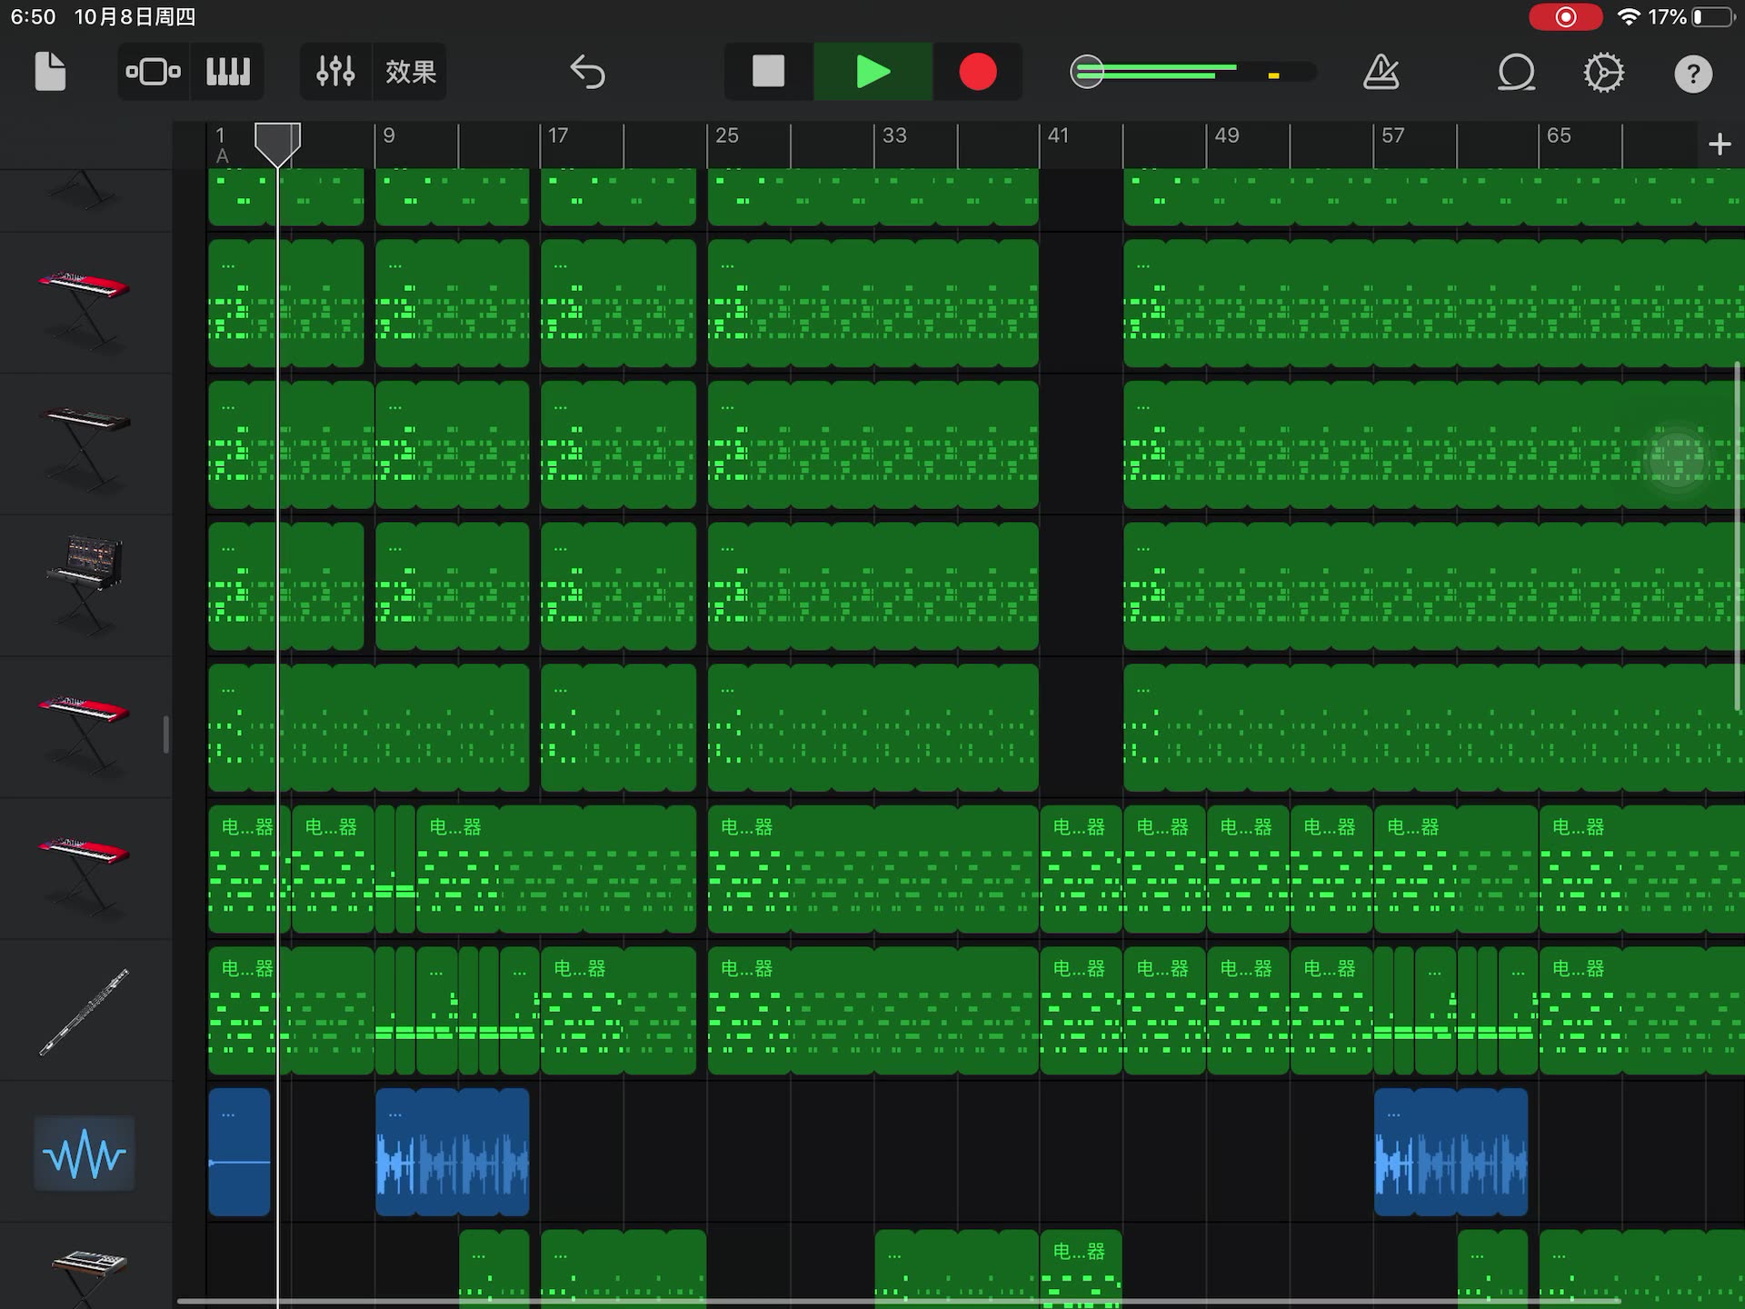Jump to bar 25 on the ruler

[x=726, y=136]
